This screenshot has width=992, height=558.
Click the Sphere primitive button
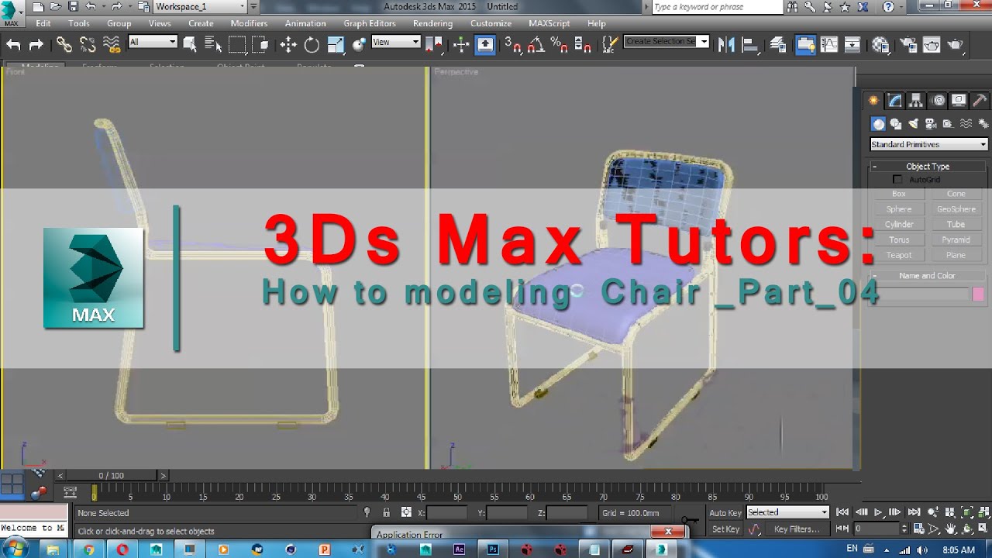point(899,209)
